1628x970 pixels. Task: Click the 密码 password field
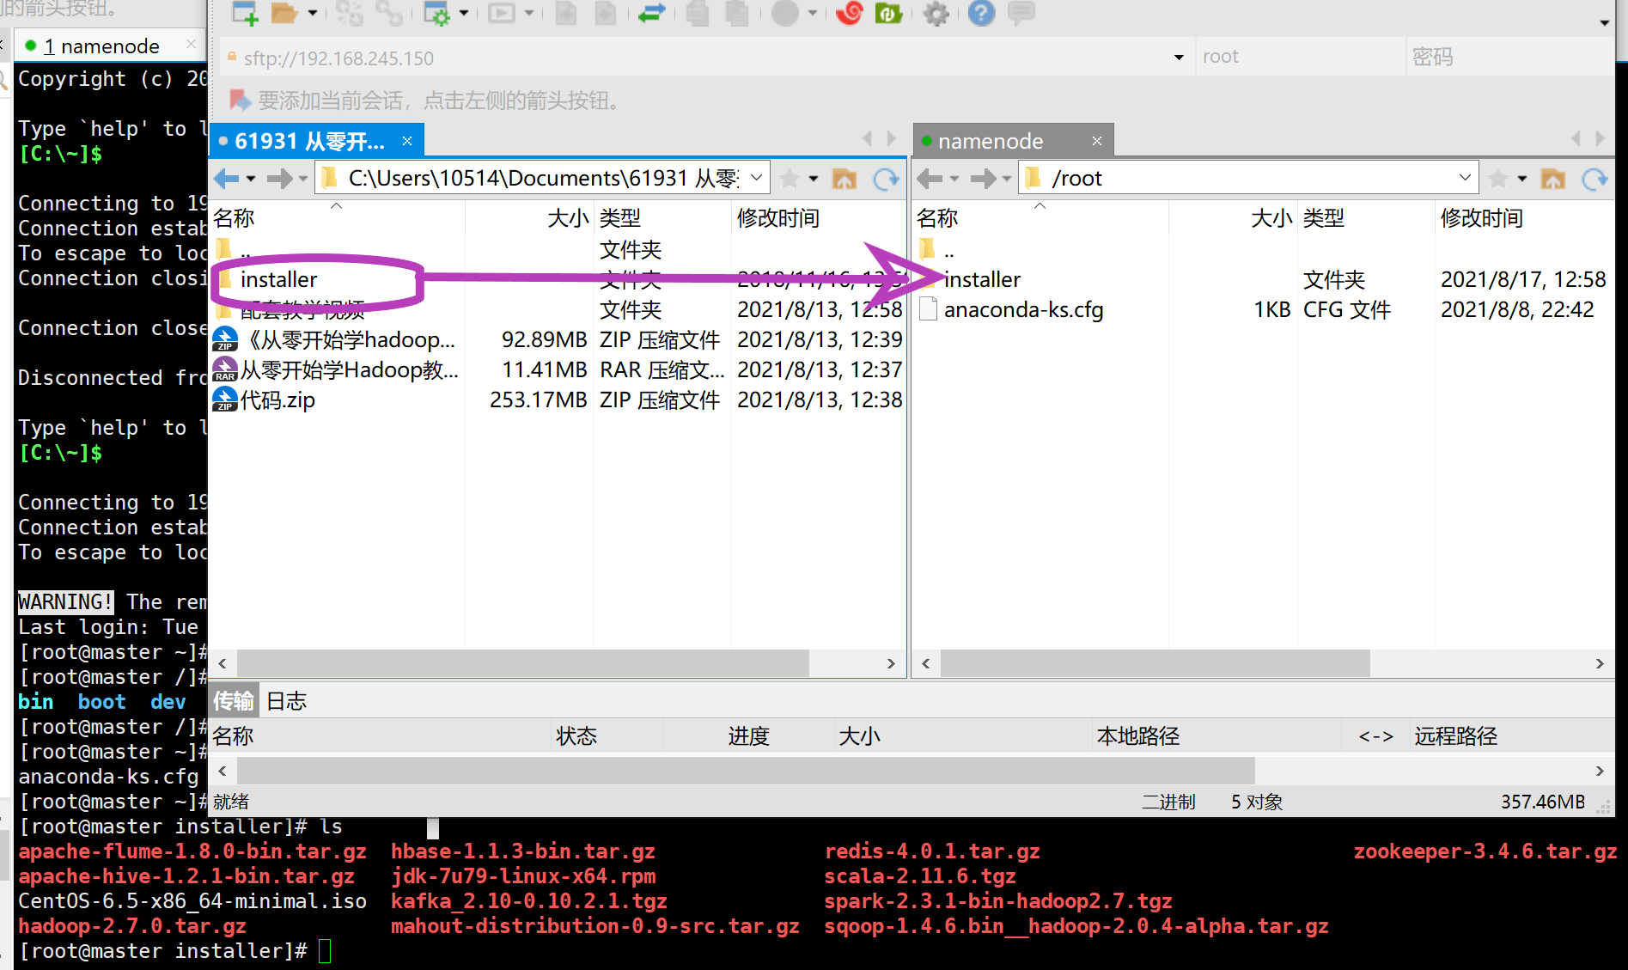(1509, 57)
